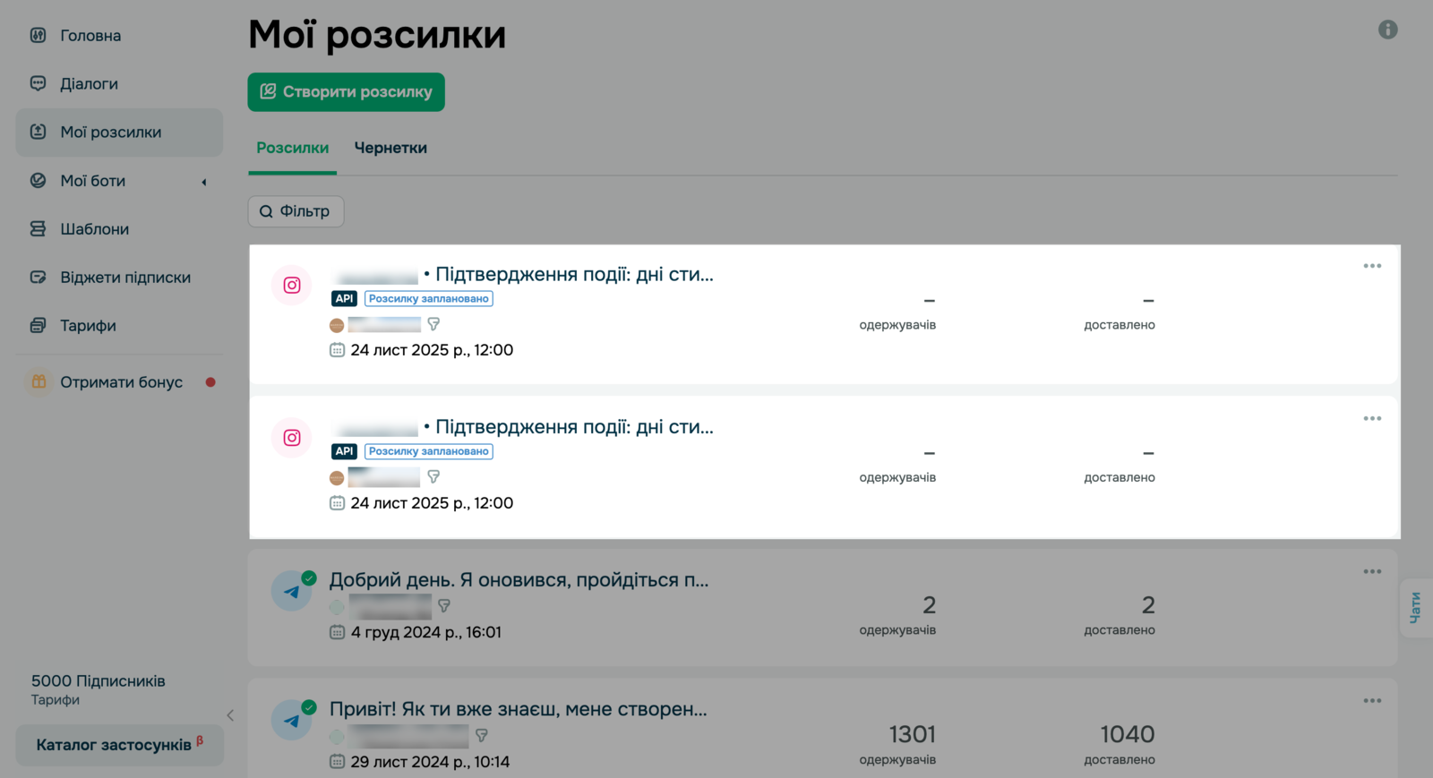The image size is (1433, 778).
Task: Click funnel icon in second scheduled broadcast
Action: (433, 477)
